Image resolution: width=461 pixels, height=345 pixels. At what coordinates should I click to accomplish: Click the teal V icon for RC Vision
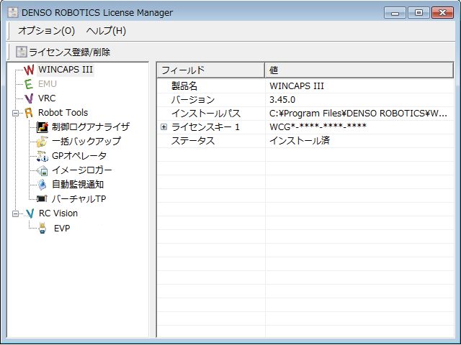click(x=30, y=213)
